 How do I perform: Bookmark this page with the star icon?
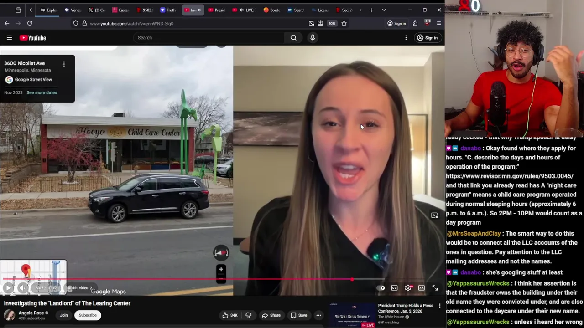tap(344, 23)
